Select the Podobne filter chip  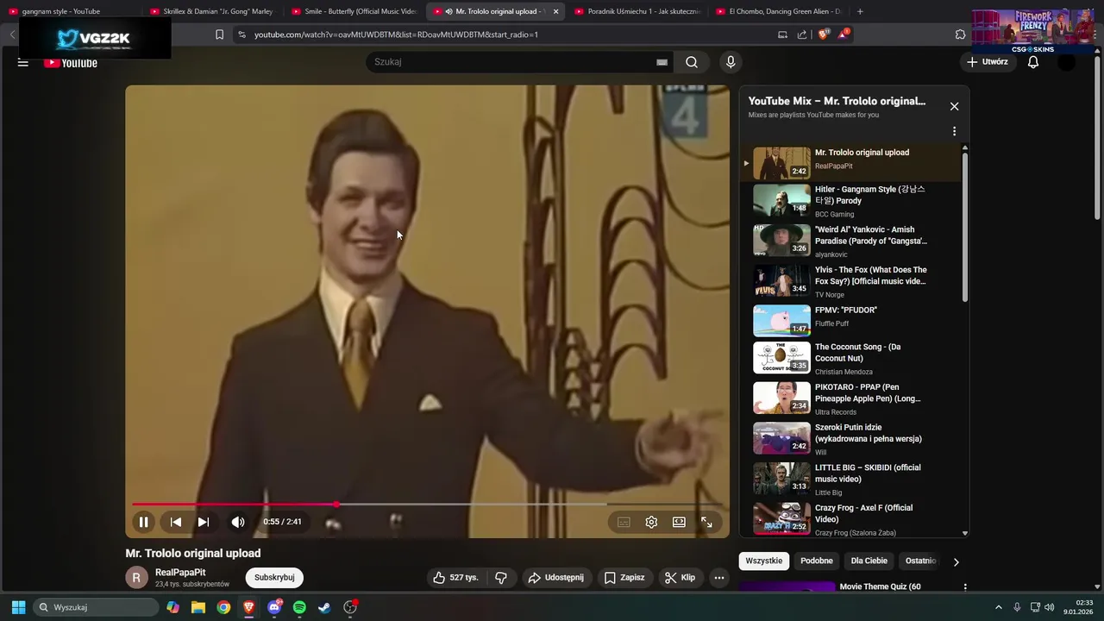817,561
